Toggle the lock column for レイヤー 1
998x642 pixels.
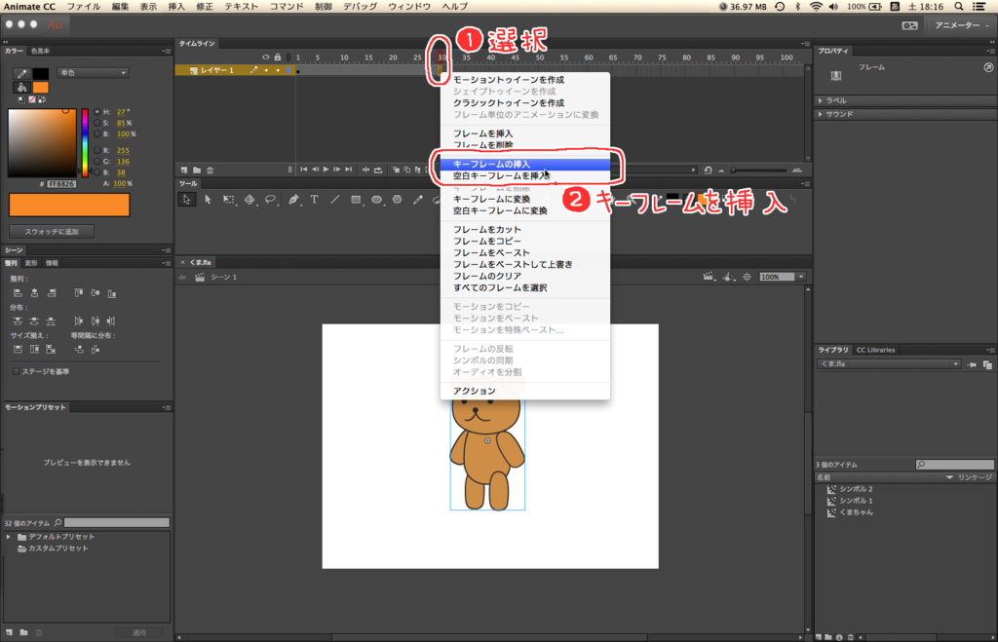(278, 70)
